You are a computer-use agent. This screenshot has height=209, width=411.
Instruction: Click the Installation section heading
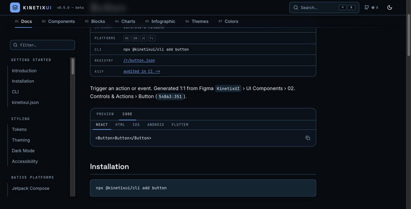[x=109, y=167]
